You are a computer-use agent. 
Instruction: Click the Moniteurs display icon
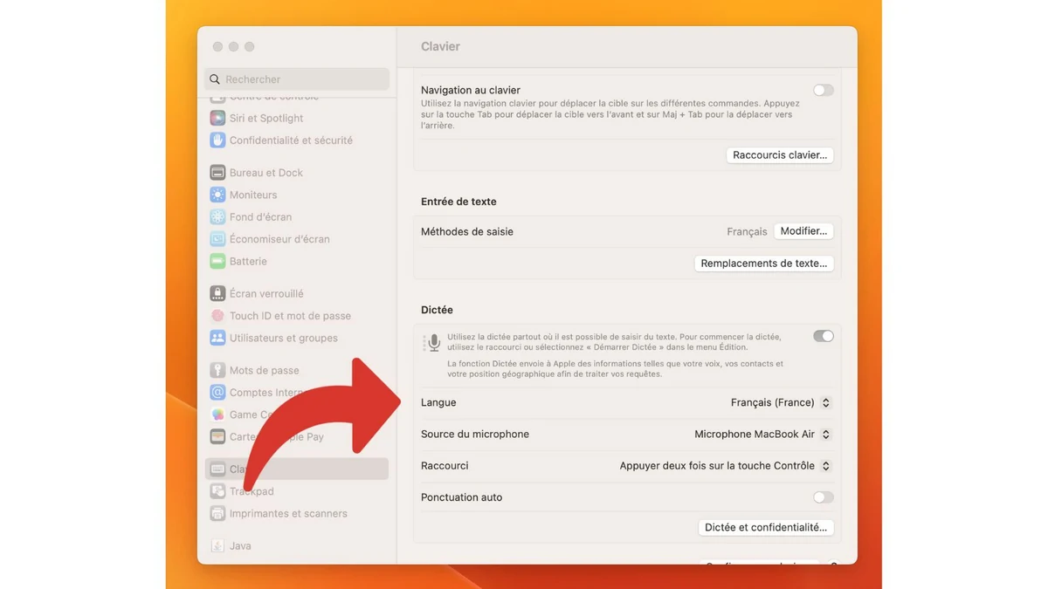(x=217, y=195)
